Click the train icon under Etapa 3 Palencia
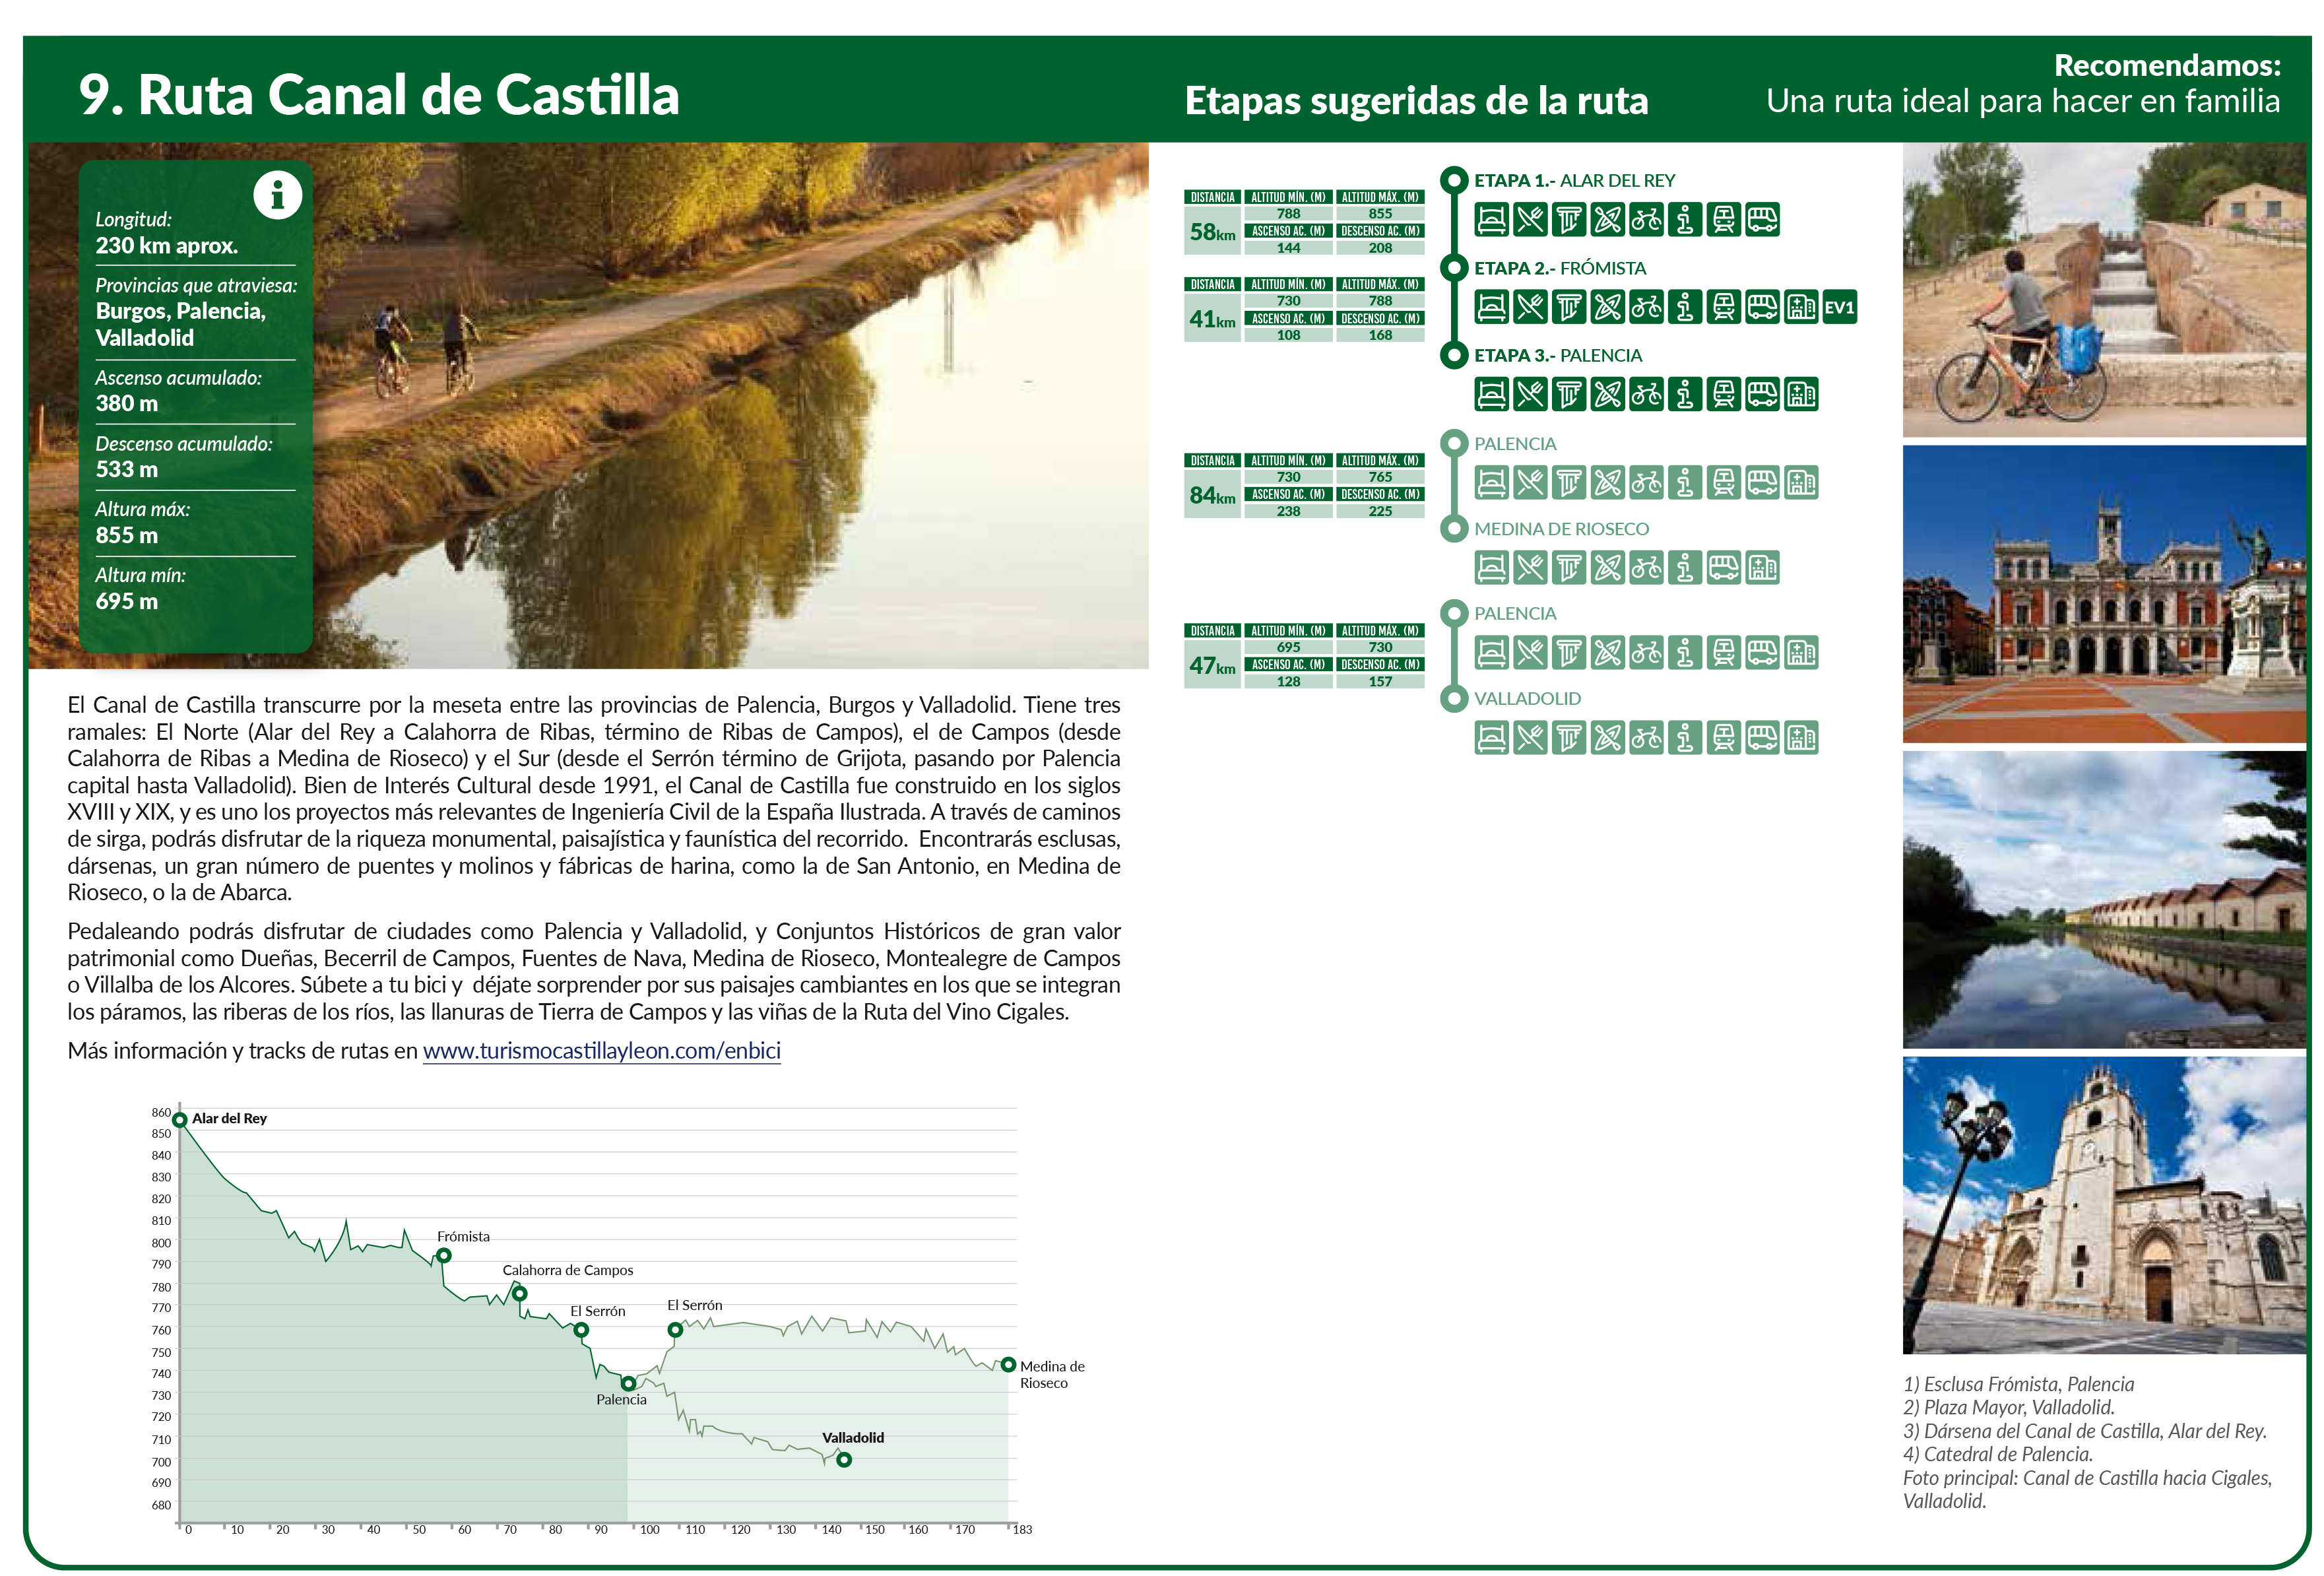This screenshot has width=2324, height=1576. (1724, 394)
